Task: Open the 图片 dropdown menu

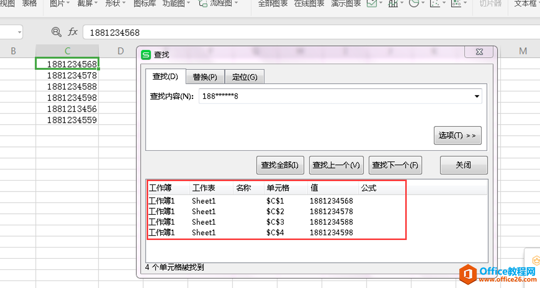Action: click(x=59, y=4)
